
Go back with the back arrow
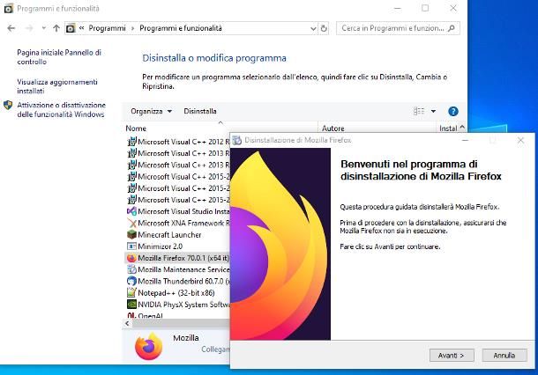pos(11,28)
